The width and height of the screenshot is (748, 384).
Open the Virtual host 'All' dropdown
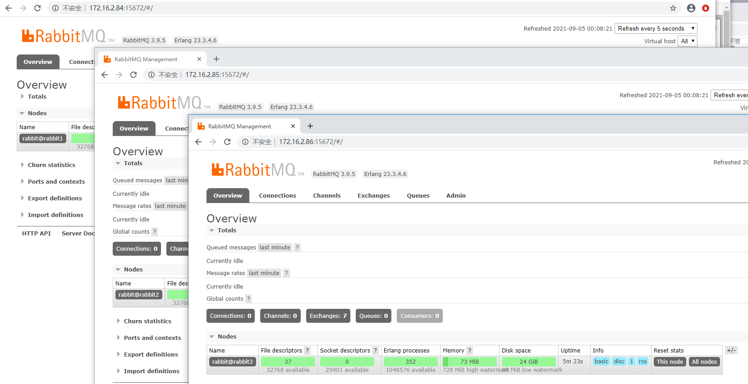[x=688, y=41]
